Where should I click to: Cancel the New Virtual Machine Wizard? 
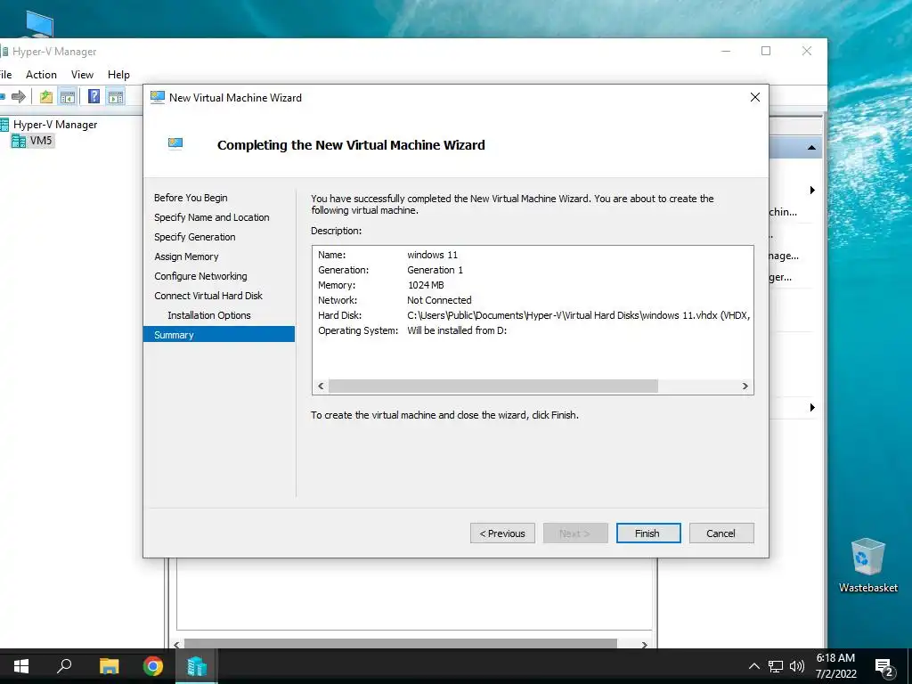pyautogui.click(x=721, y=533)
